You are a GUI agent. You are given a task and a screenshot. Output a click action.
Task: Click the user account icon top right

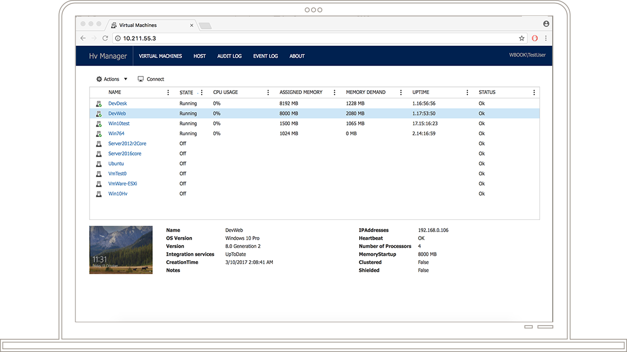546,24
